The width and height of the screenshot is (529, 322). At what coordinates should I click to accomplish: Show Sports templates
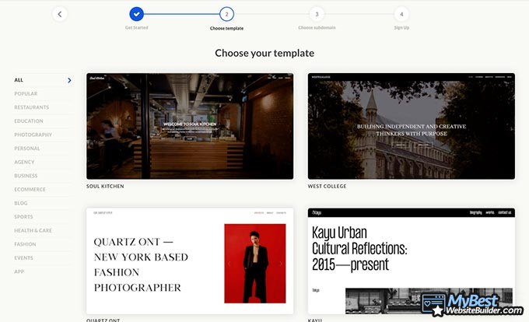[x=23, y=217]
